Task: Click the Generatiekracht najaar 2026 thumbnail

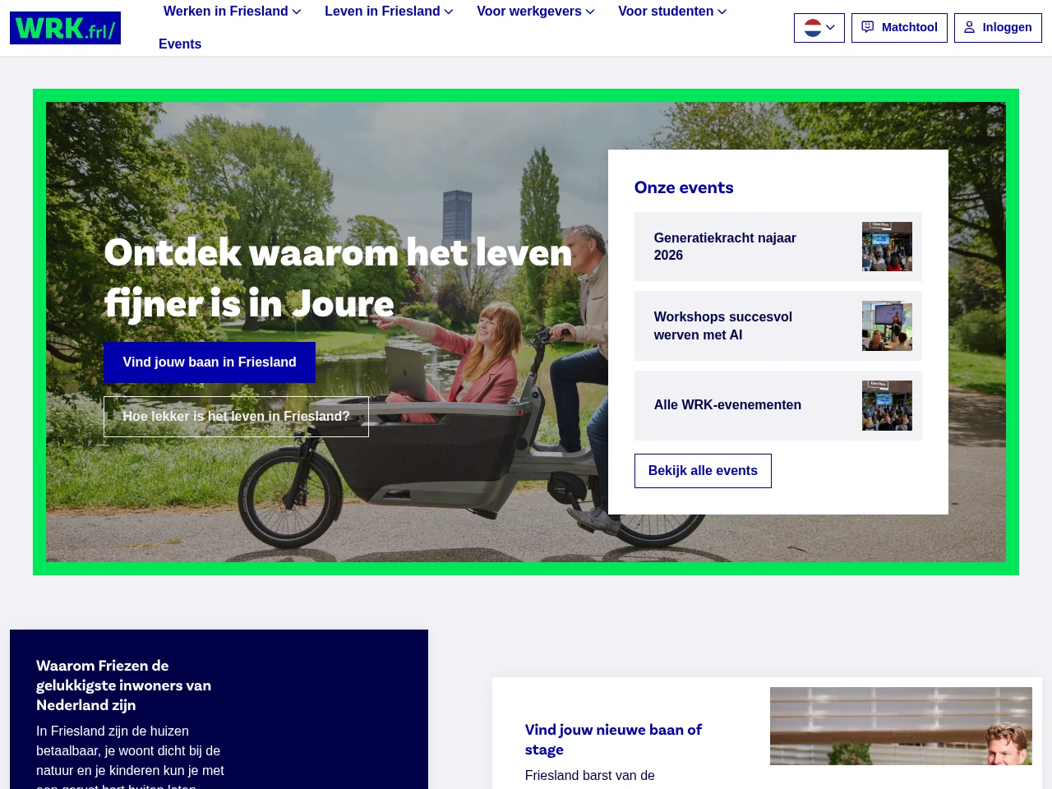Action: click(887, 247)
